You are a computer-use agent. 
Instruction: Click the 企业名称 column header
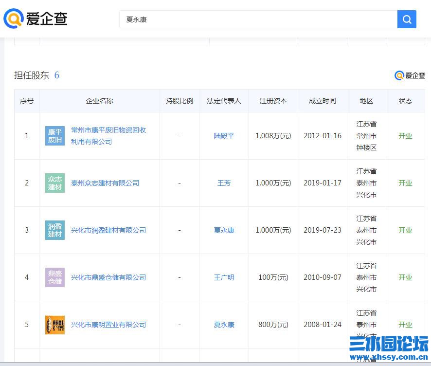[x=100, y=101]
